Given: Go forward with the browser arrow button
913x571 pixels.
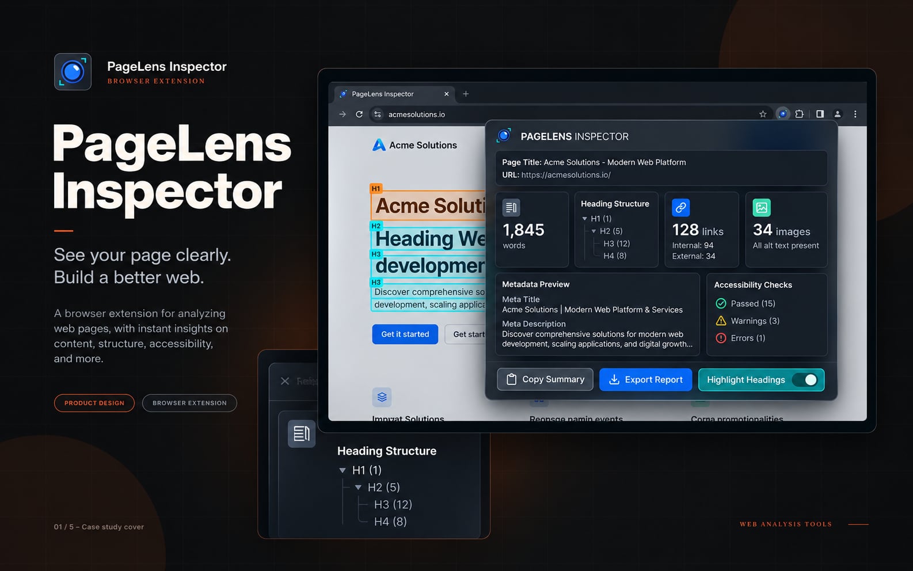Looking at the screenshot, I should pos(343,114).
